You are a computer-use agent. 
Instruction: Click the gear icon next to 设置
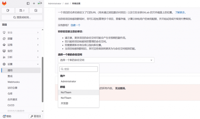pyautogui.click(x=4, y=64)
